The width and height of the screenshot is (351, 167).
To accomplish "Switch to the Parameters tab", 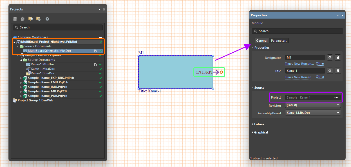I will (279, 41).
